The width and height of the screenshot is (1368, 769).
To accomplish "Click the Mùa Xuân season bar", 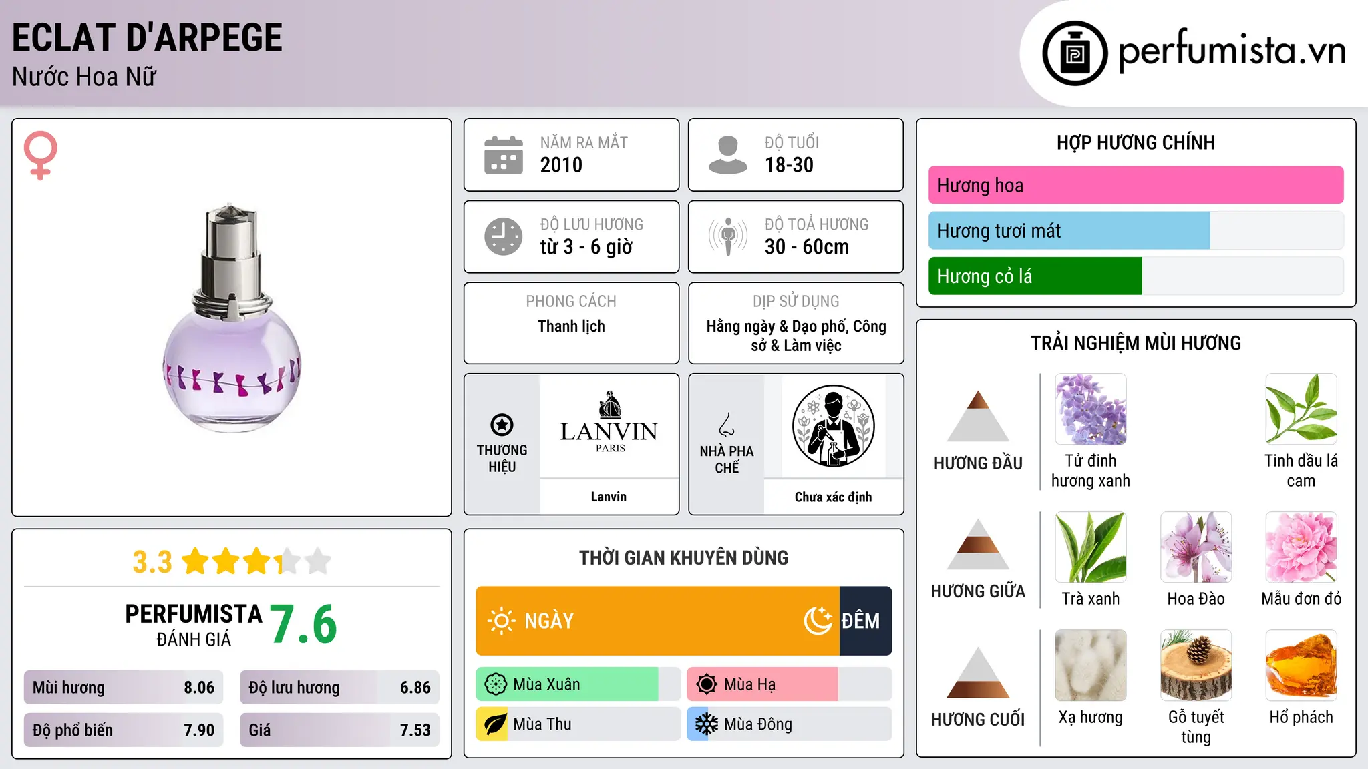I will 578,684.
